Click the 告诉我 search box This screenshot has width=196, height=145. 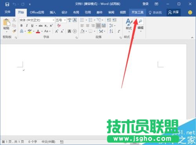155,13
